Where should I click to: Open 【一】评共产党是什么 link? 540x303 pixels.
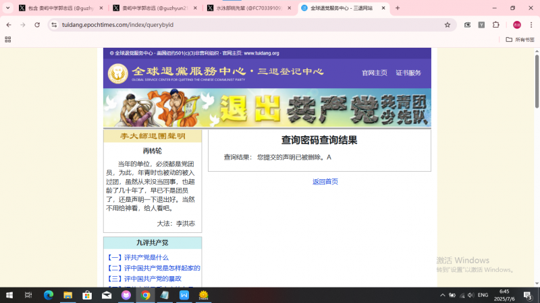(138, 257)
